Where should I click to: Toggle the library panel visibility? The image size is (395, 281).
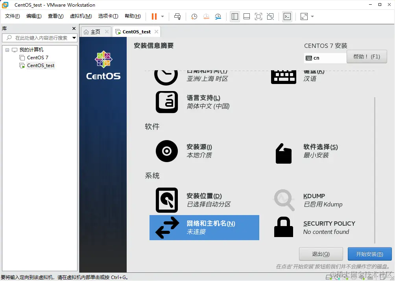pyautogui.click(x=235, y=16)
